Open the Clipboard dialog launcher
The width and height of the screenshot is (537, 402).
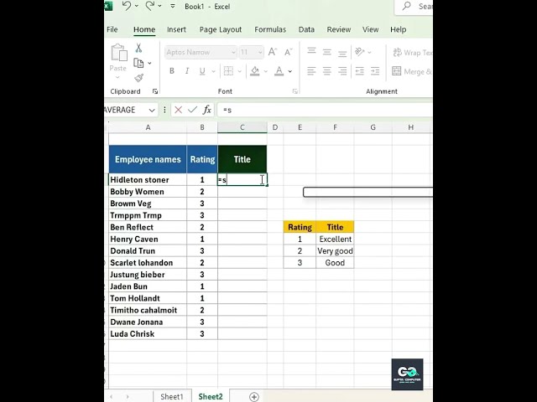point(154,91)
